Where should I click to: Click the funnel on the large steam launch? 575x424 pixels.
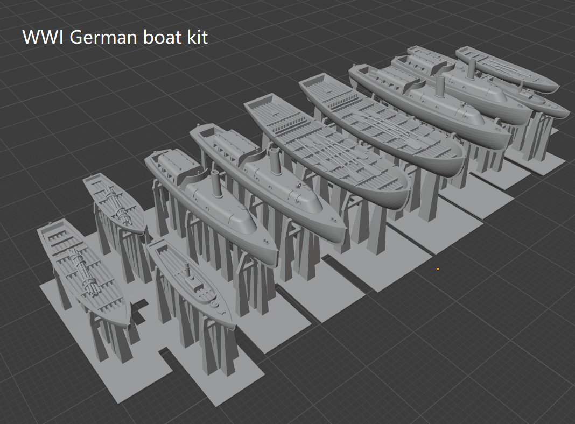tap(276, 161)
